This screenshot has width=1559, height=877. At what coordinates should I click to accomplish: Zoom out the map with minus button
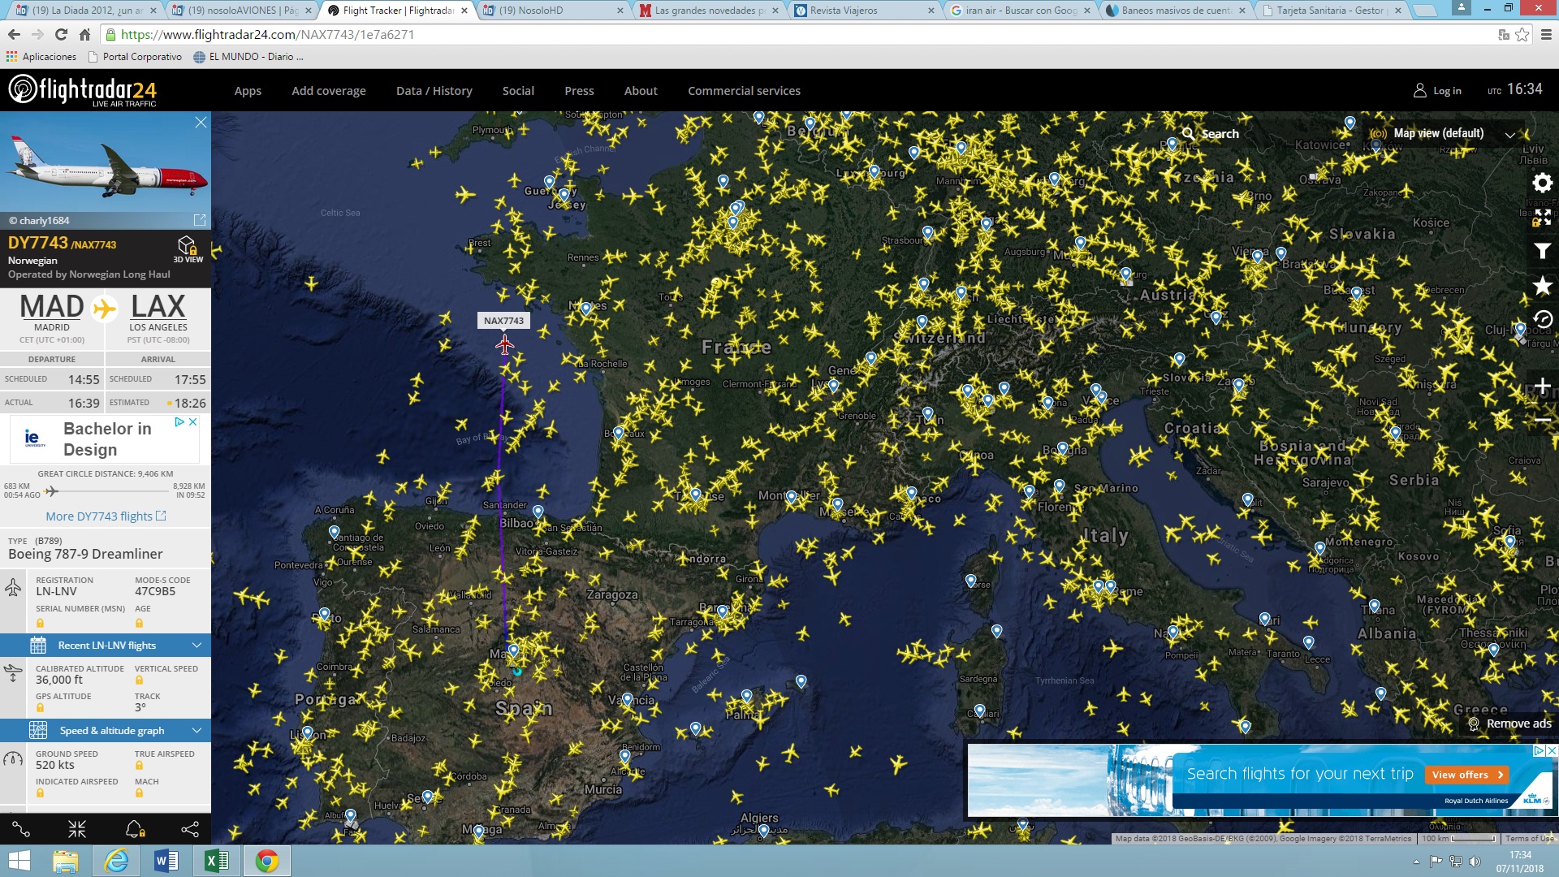click(1542, 420)
